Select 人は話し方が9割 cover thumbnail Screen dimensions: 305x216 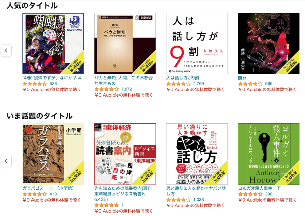(197, 44)
